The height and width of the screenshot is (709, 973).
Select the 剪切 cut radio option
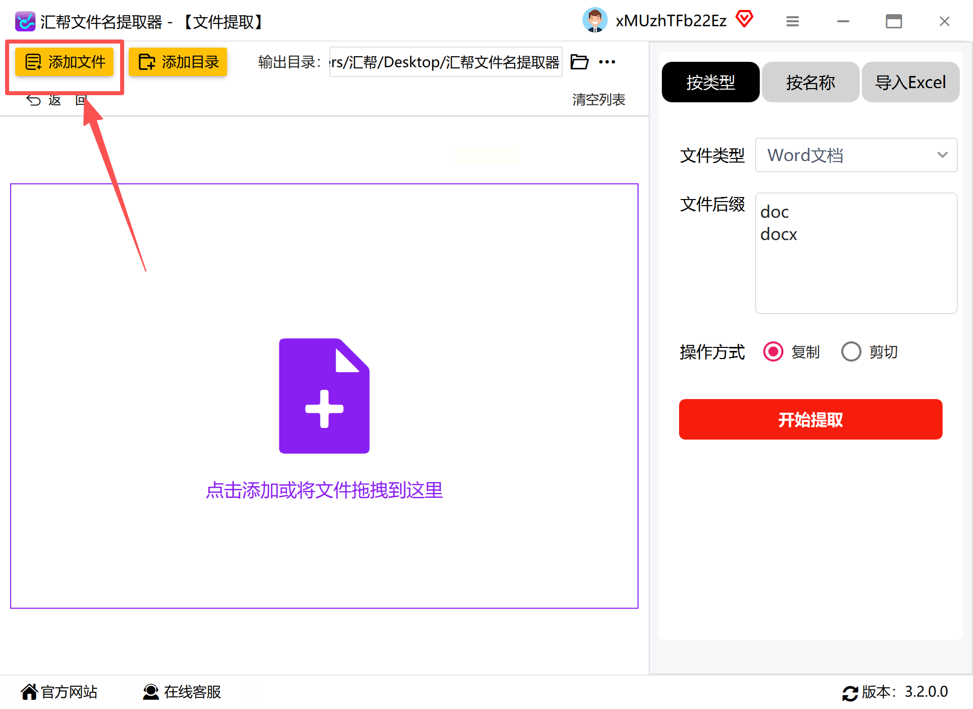pos(851,351)
